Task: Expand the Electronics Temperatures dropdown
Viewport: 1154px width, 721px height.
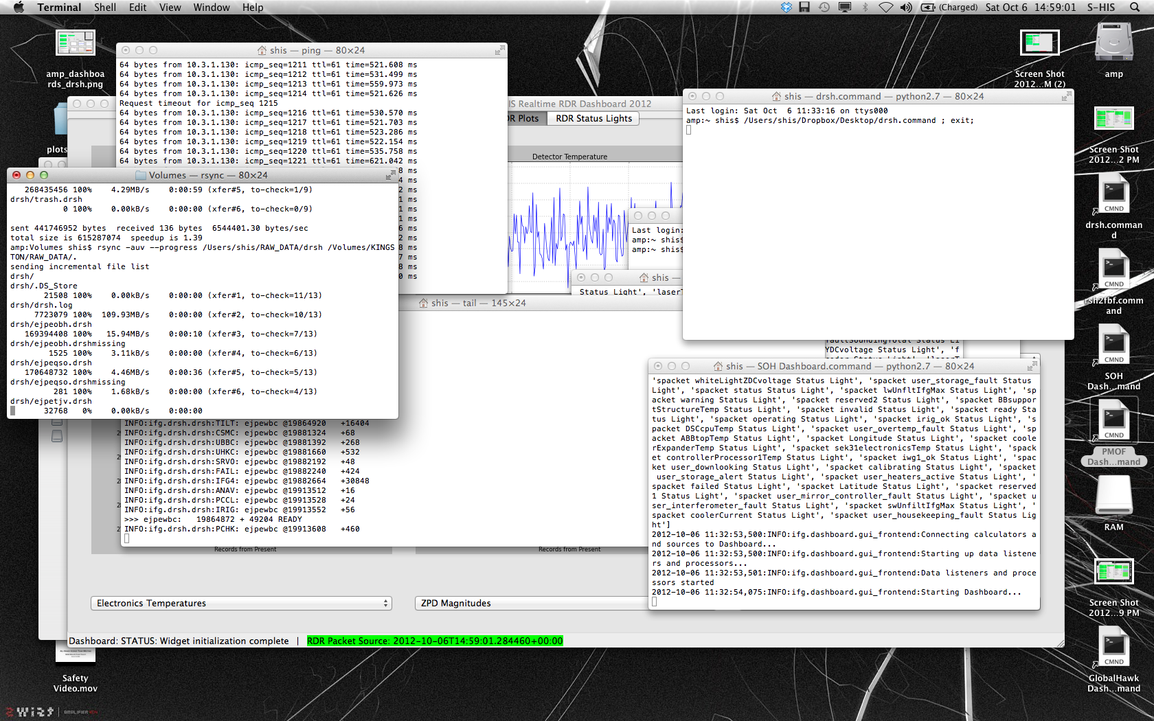Action: pos(241,603)
